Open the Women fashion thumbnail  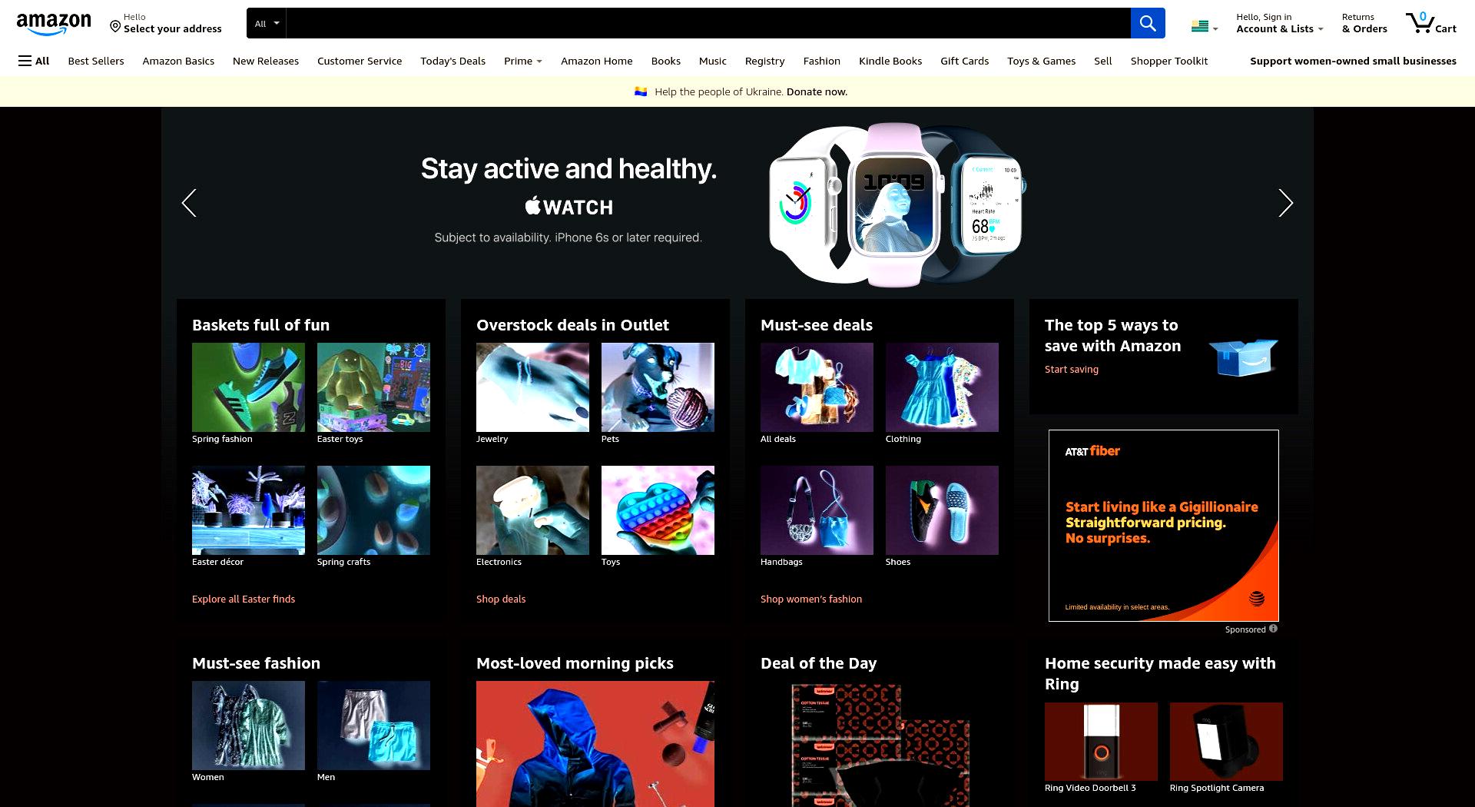248,726
